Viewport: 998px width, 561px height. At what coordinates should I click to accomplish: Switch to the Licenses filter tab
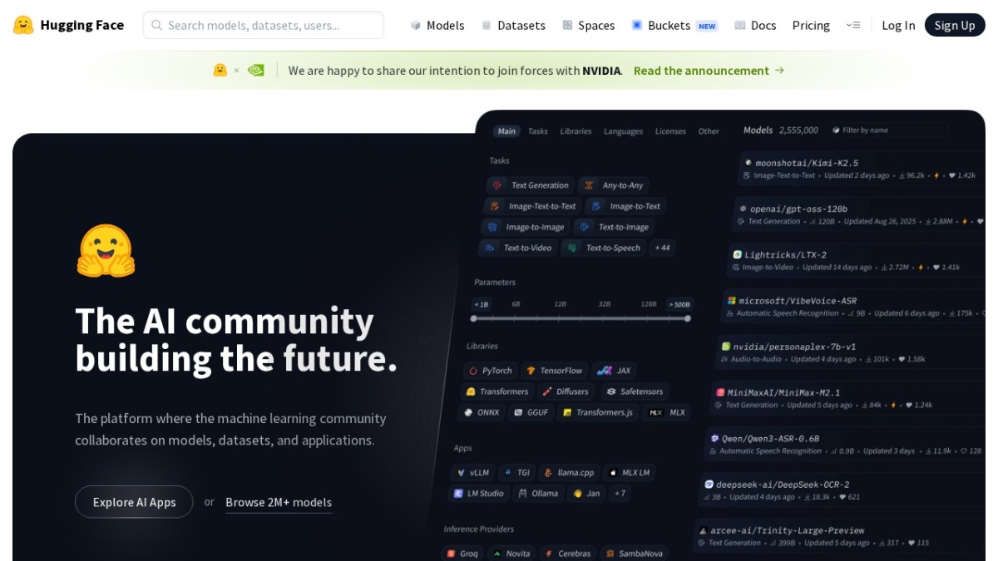(x=670, y=131)
